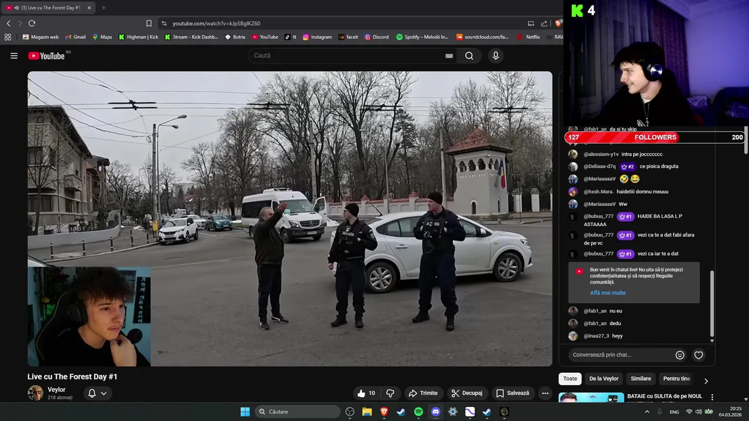Open a new browser tab
Viewport: 749px width, 421px height.
tap(104, 8)
